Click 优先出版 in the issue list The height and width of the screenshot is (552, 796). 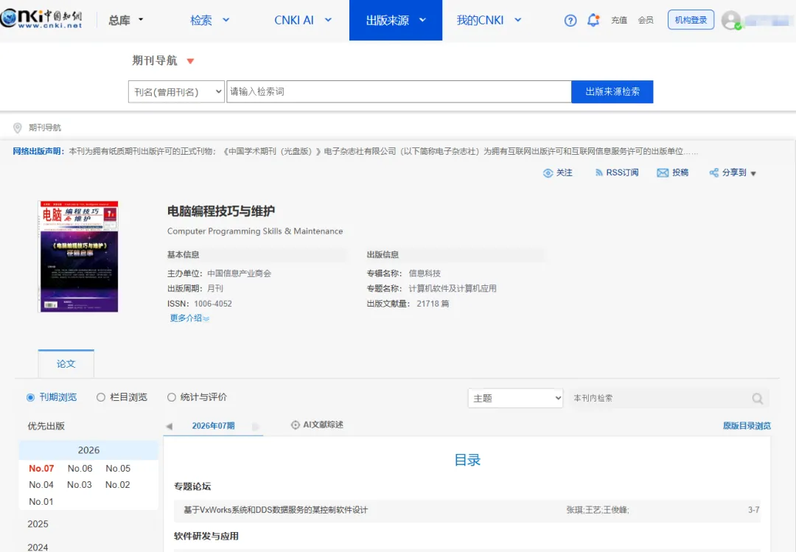tap(46, 426)
